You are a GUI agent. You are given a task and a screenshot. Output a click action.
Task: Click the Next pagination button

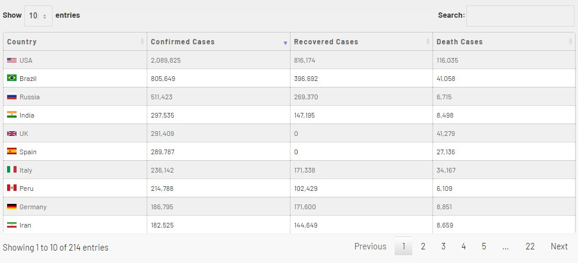tap(559, 246)
